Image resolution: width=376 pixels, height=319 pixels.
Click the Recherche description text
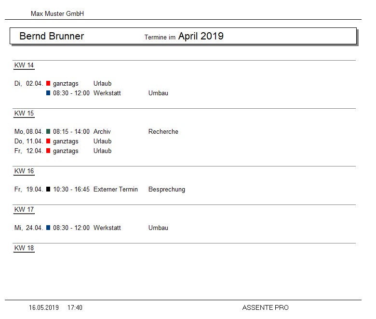pyautogui.click(x=163, y=132)
